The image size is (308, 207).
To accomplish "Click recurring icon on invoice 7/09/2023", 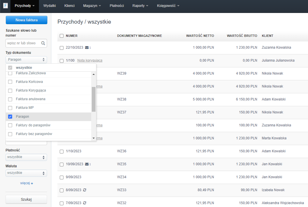I will [x=85, y=203].
